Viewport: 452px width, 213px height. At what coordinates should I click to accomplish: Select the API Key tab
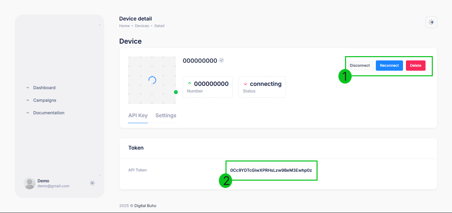tap(138, 116)
